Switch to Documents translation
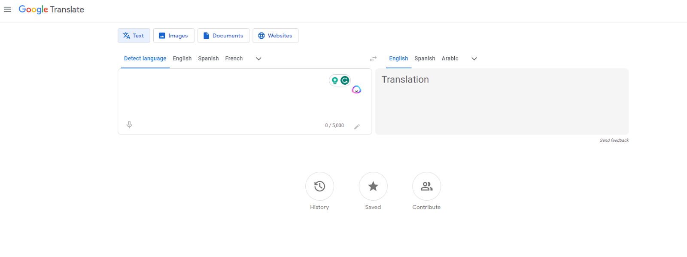 tap(223, 36)
